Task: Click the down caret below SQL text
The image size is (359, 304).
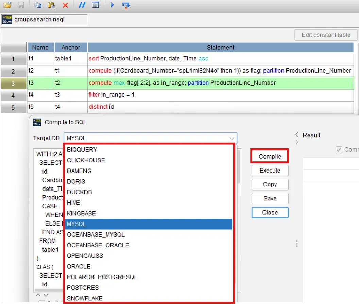Action: tap(46, 295)
